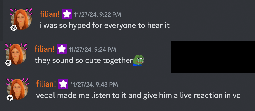Open filian's avatar on the 9:24 PM message
Viewport: 255px width, 111px height.
point(16,54)
